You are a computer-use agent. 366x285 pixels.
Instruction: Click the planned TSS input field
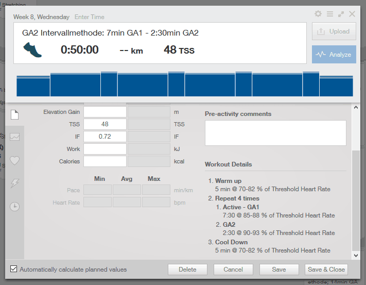point(105,124)
